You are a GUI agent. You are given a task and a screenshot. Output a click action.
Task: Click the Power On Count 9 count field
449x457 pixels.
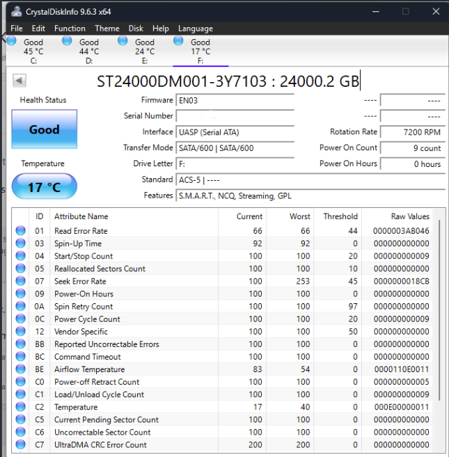413,148
